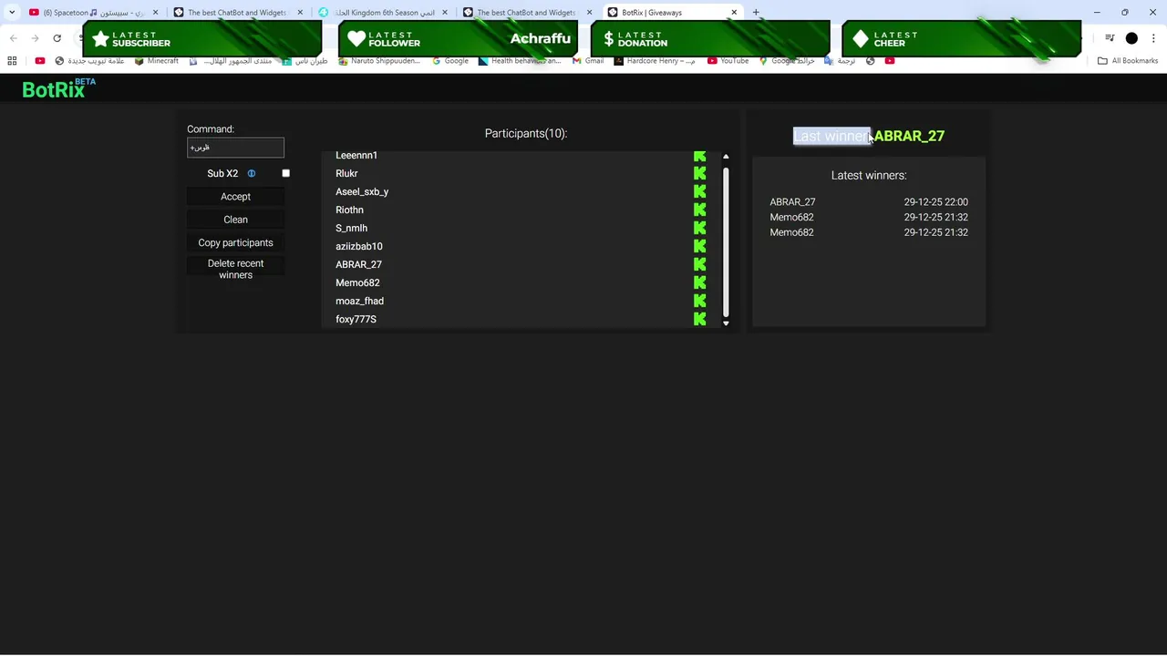The width and height of the screenshot is (1167, 656).
Task: Click the browser profile avatar icon
Action: pos(1131,38)
